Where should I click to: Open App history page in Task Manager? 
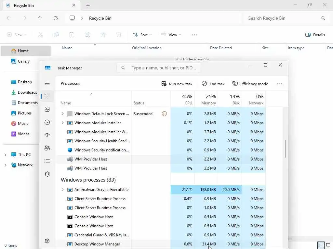click(x=47, y=122)
